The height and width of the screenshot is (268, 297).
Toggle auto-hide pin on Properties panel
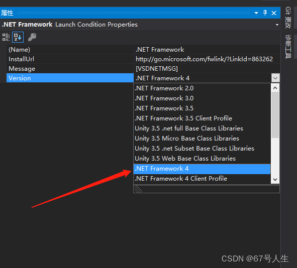(x=265, y=13)
